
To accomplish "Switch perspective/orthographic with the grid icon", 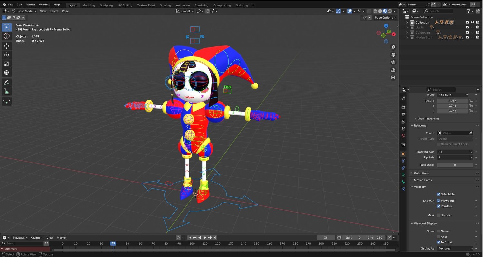I will point(393,70).
